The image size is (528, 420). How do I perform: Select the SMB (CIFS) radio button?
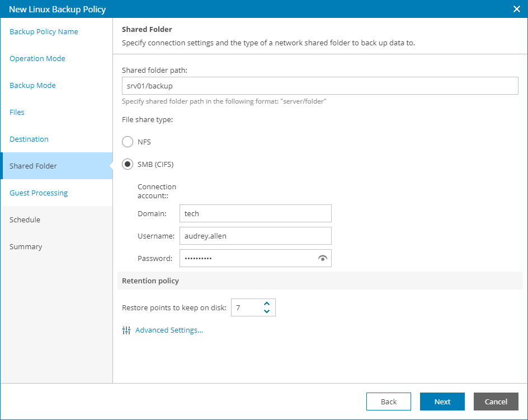click(x=128, y=164)
